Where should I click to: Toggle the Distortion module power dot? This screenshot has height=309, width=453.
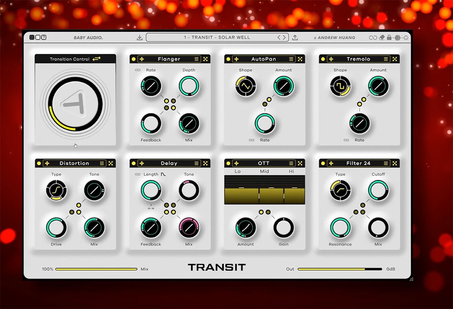pos(39,163)
